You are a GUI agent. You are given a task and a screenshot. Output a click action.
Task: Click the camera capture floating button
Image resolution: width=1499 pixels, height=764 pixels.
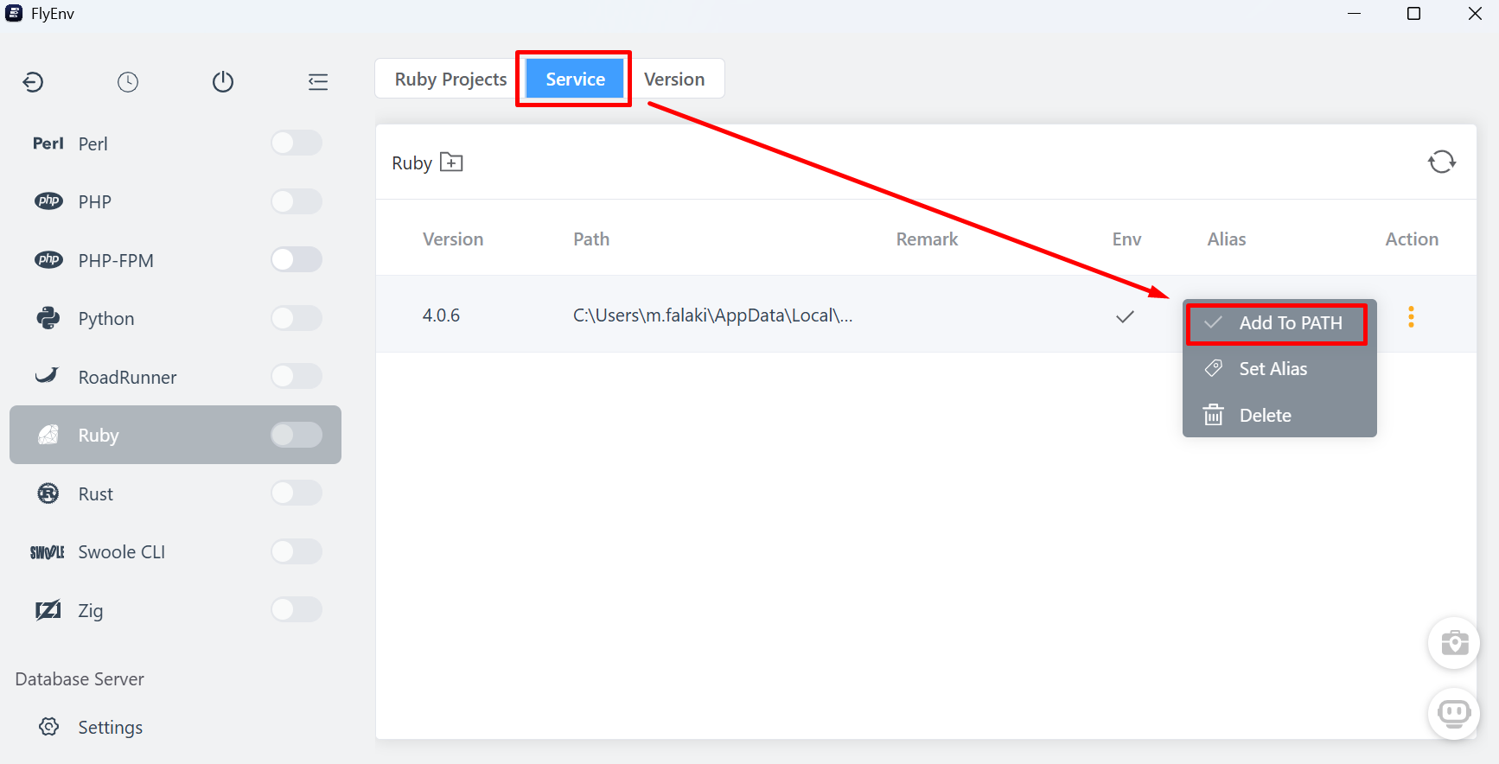pyautogui.click(x=1454, y=643)
